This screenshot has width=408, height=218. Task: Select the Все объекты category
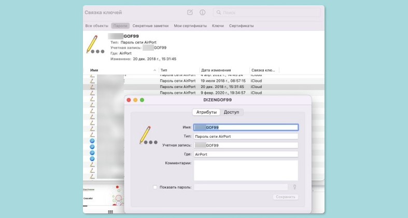(x=96, y=26)
